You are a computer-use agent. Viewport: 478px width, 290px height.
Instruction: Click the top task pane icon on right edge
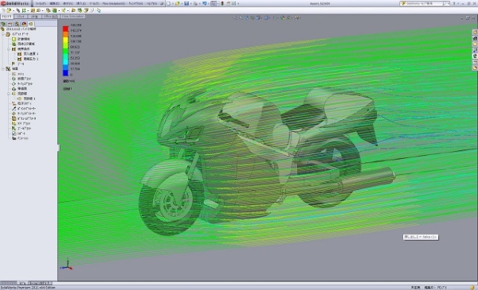[475, 32]
